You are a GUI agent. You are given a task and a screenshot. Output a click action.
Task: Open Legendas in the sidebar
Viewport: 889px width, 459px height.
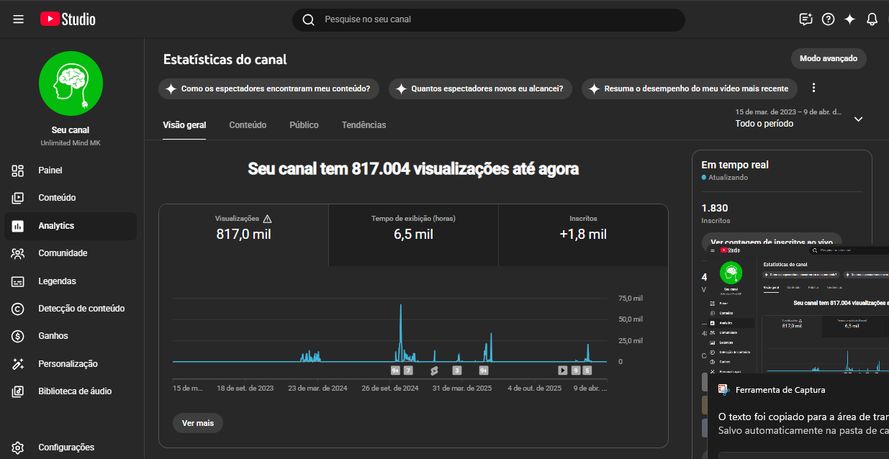(71, 281)
